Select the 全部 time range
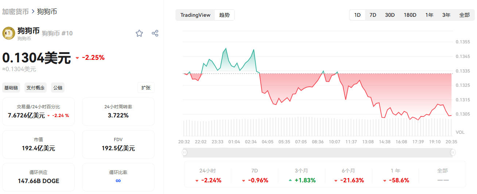 pos(464,15)
